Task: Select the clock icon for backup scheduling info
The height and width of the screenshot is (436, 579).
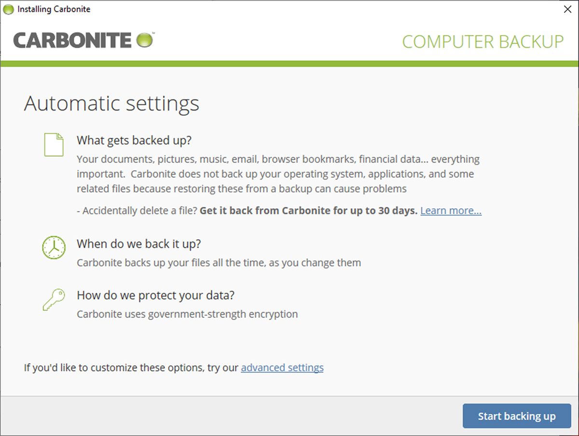Action: (54, 247)
